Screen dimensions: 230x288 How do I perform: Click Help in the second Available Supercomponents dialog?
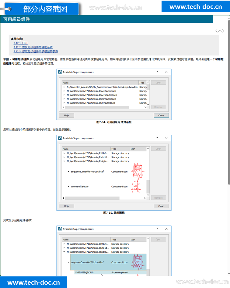coord(67,206)
